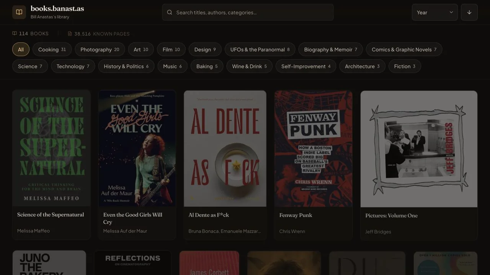
Task: Click the Fenway Punk title text
Action: coord(296,215)
